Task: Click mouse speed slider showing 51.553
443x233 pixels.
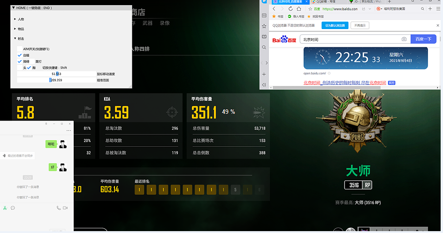Action: [x=56, y=74]
